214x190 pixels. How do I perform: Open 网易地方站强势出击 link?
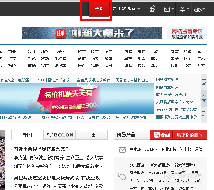(132, 80)
